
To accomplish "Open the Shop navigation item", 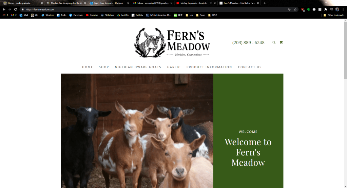I will pos(104,67).
